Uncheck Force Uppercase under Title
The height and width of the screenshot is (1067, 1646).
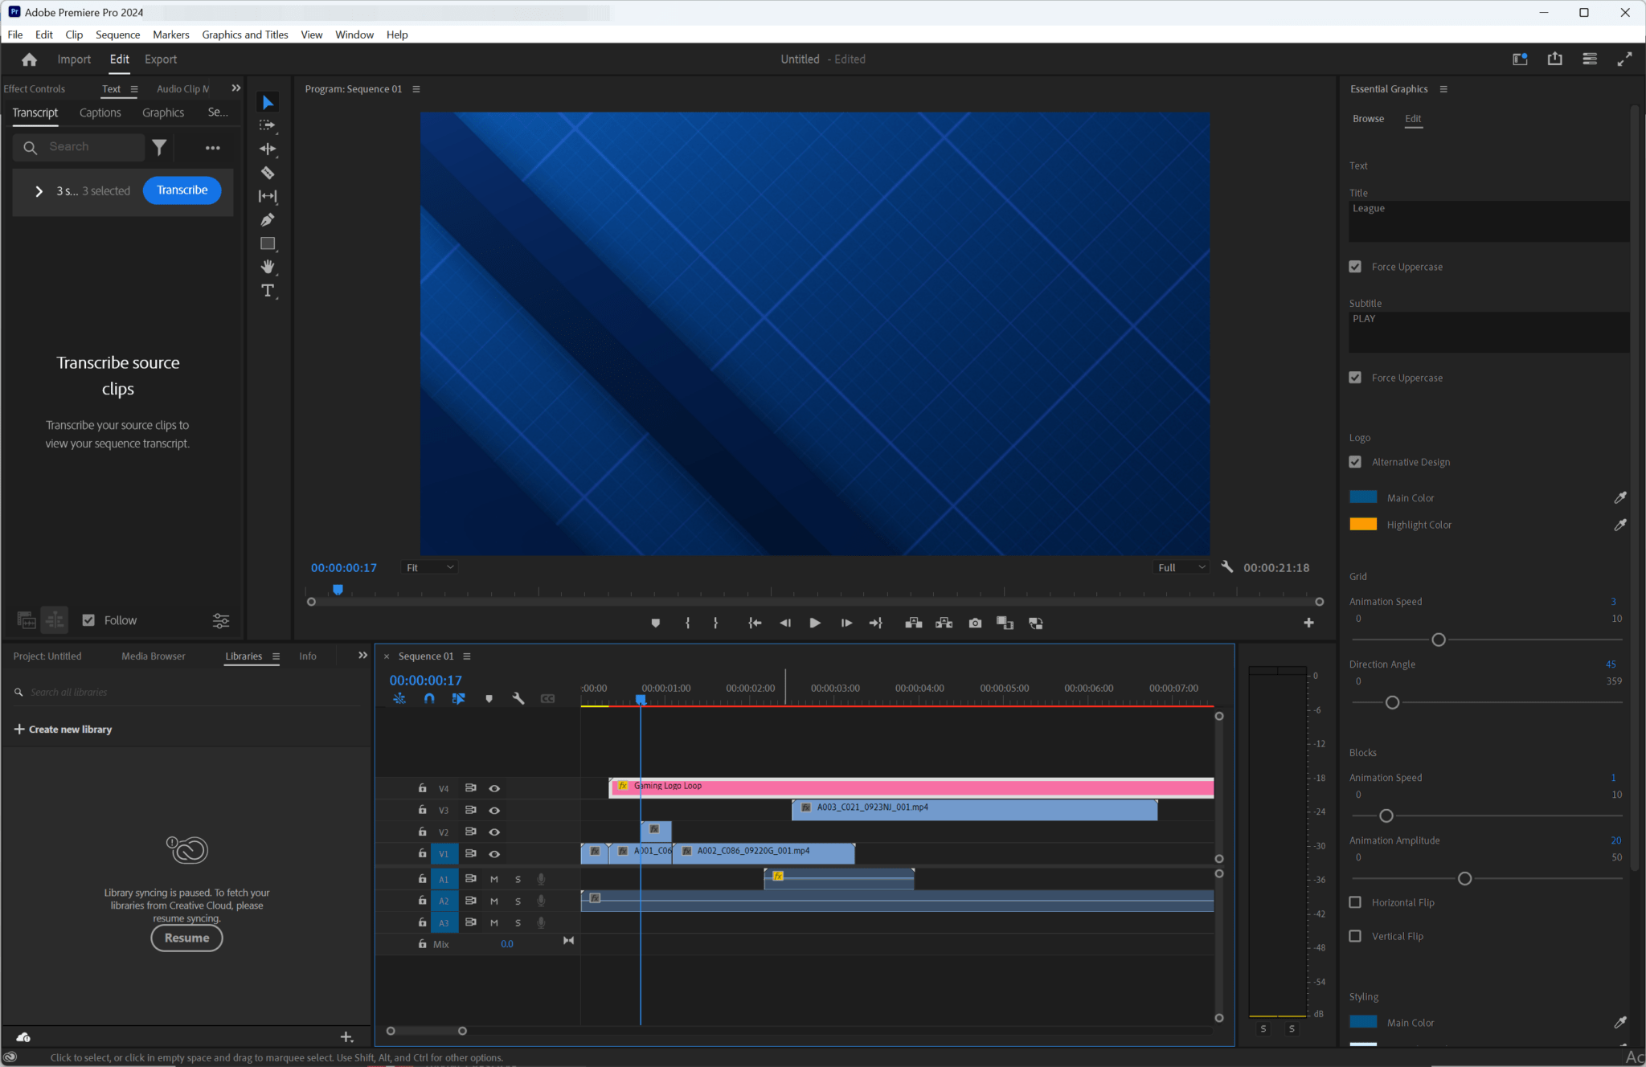coord(1355,266)
